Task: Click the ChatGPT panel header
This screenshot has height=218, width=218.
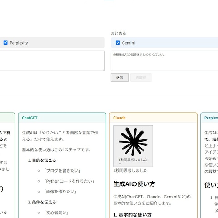Action: point(62,118)
